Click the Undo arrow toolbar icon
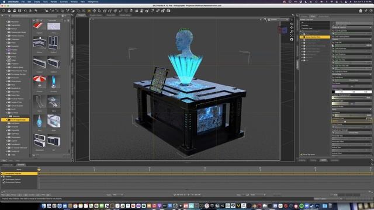 [x=36, y=10]
